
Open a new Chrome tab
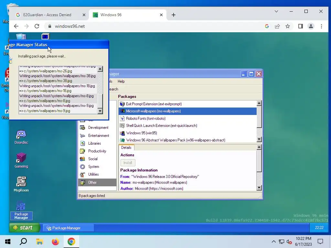(x=173, y=15)
